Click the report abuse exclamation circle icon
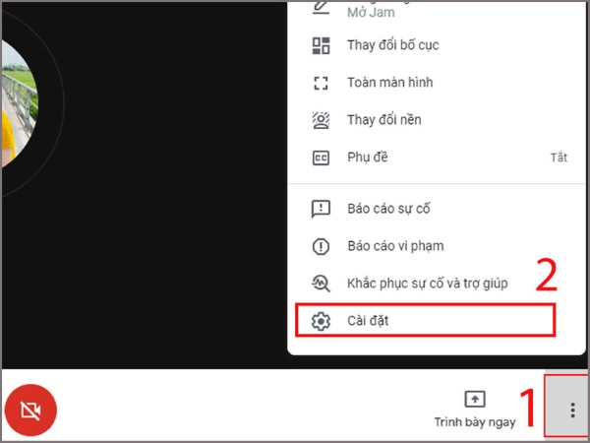The image size is (590, 443). pos(322,246)
